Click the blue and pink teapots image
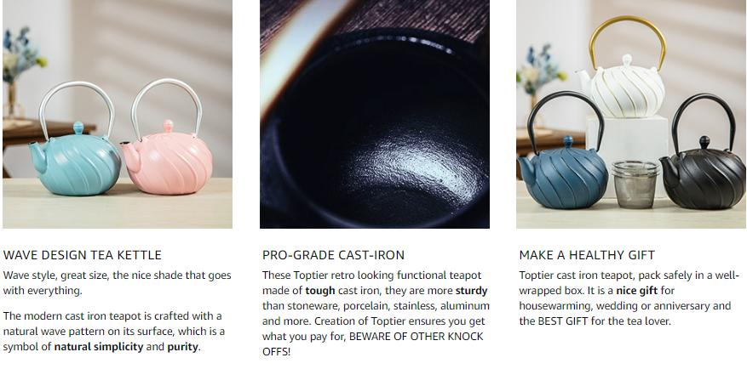The height and width of the screenshot is (369, 747). tap(118, 114)
